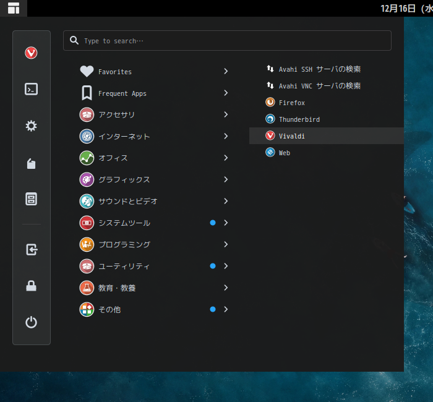Image resolution: width=433 pixels, height=402 pixels.
Task: Click the magnifier search icon
Action: pos(74,40)
